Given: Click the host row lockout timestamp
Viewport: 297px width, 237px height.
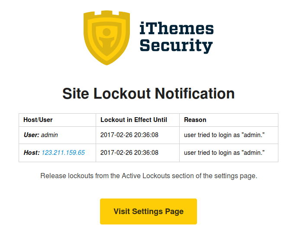Looking at the screenshot, I should [129, 153].
